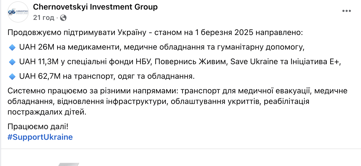Click the "Повернись Живим" fund name
The height and width of the screenshot is (166, 361).
point(190,62)
